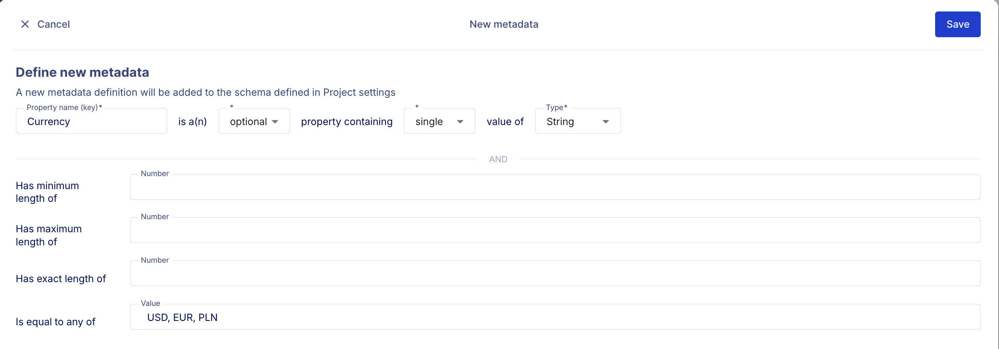The height and width of the screenshot is (349, 999).
Task: Click the arrow icon next to optional
Action: coord(275,121)
